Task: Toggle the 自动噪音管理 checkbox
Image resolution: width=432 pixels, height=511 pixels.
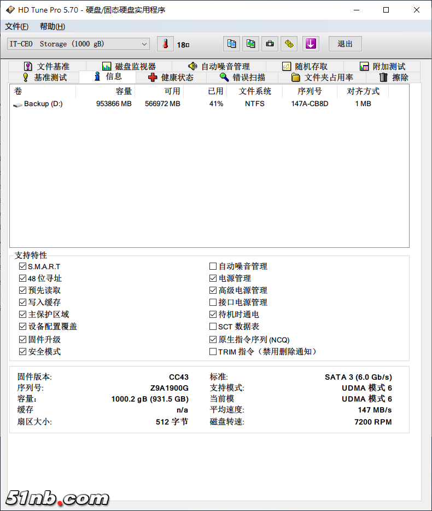Action: coord(213,266)
